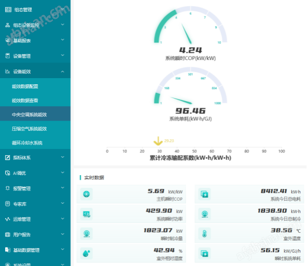The image size is (307, 266).
Task: Expand the 组态设备监控 chevron
Action: click(x=62, y=25)
